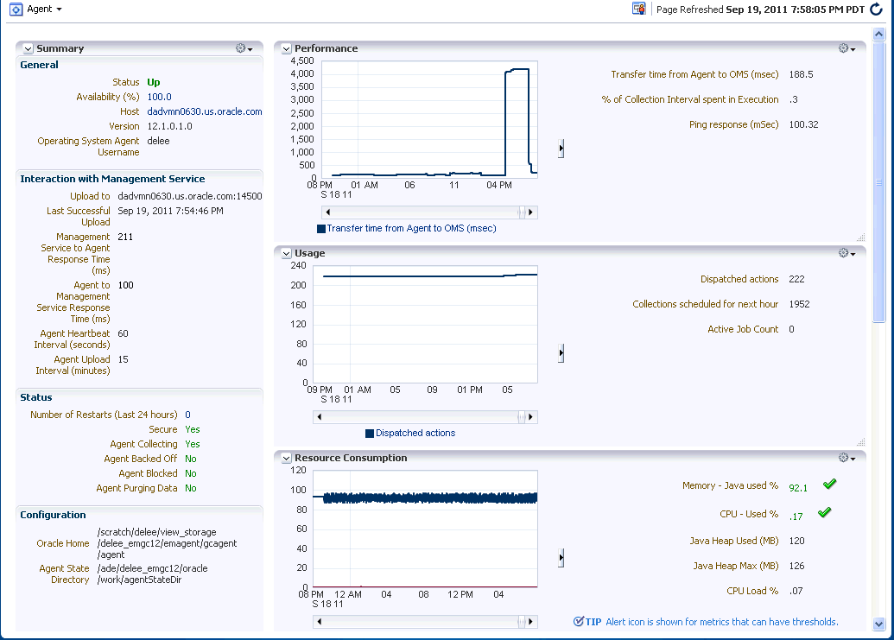This screenshot has width=894, height=640.
Task: Collapse the Summary panel
Action: point(28,49)
